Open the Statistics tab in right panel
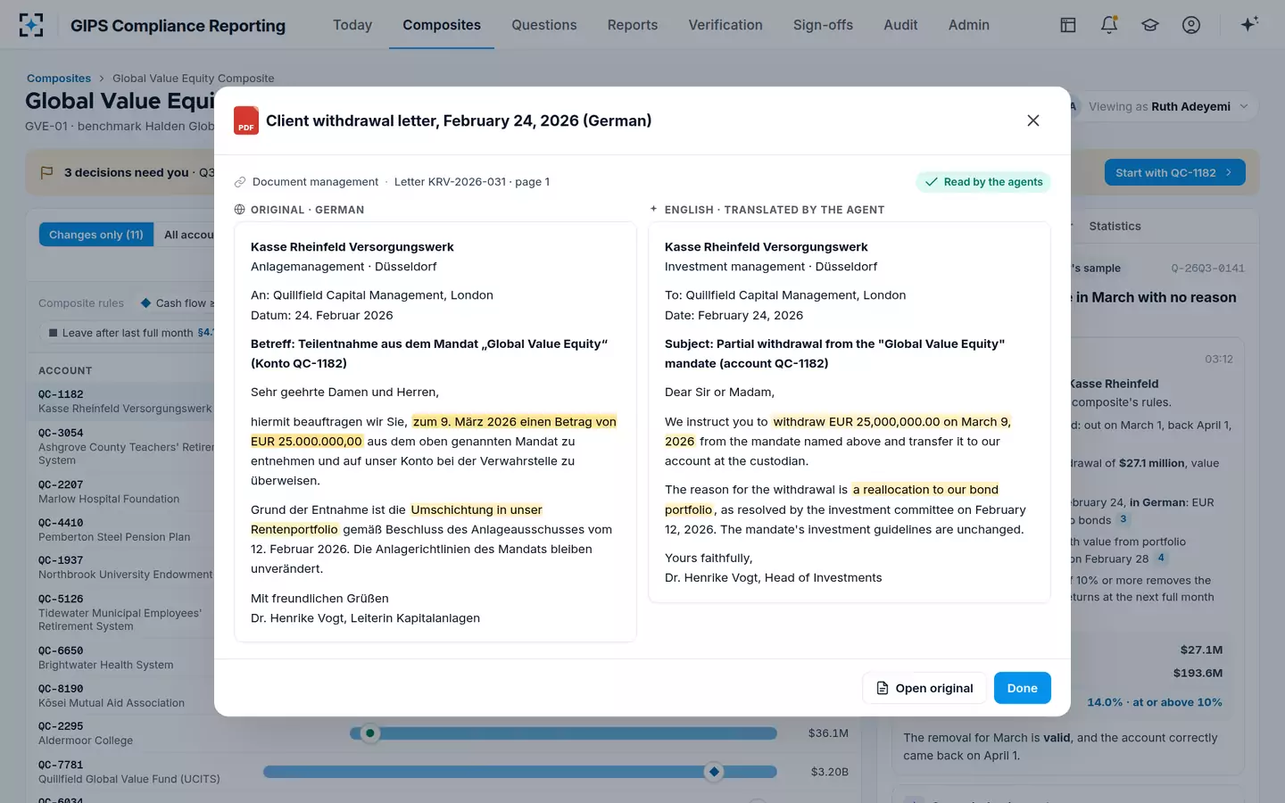1285x803 pixels. point(1115,227)
